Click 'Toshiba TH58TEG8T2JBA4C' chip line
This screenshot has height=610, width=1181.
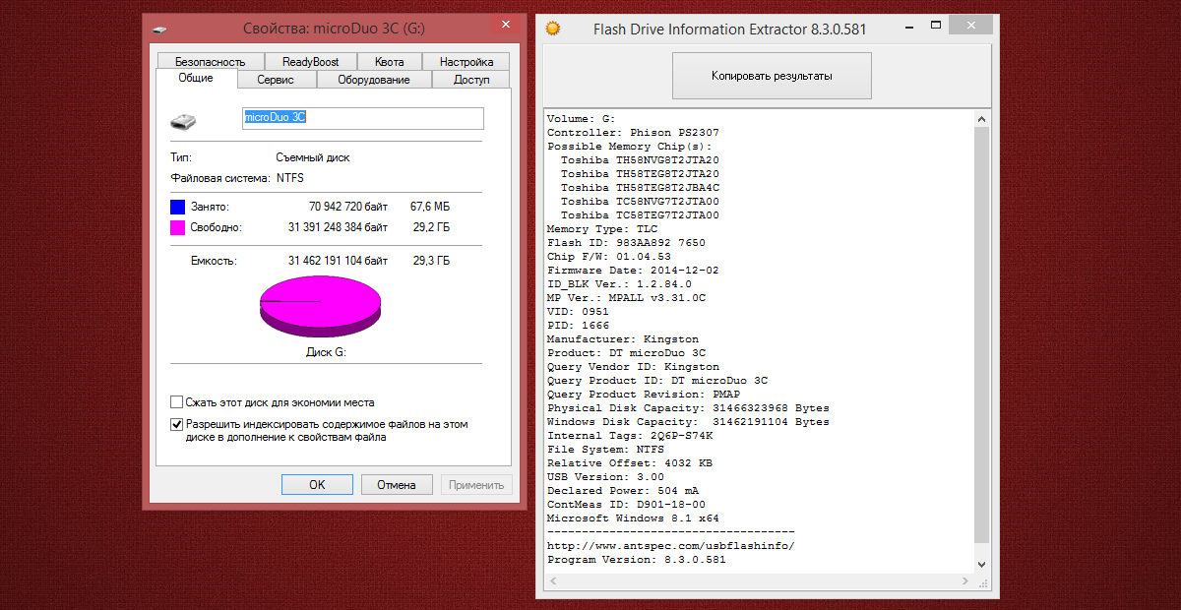click(x=641, y=187)
